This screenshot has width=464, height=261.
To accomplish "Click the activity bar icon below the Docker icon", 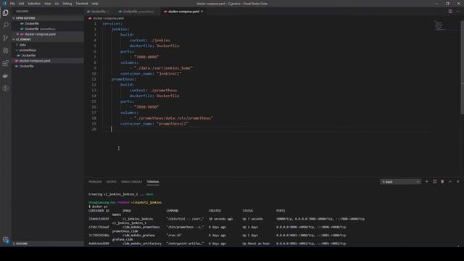I will point(5,88).
